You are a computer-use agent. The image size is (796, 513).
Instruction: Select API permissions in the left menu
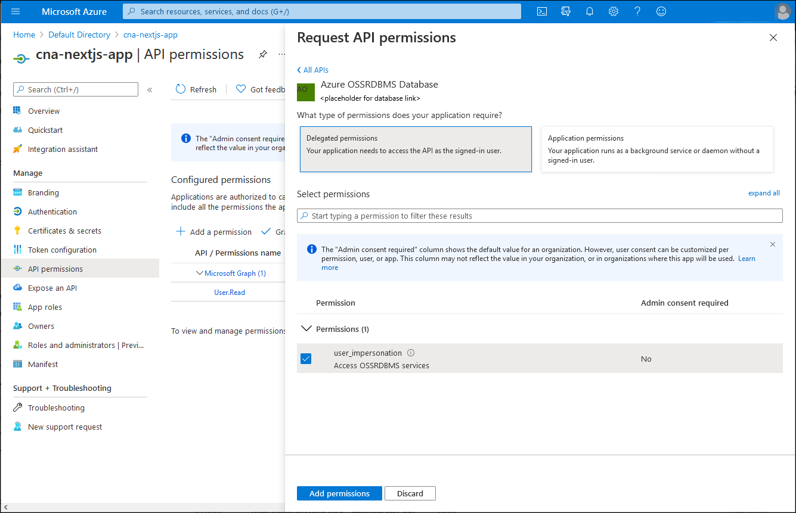coord(80,269)
